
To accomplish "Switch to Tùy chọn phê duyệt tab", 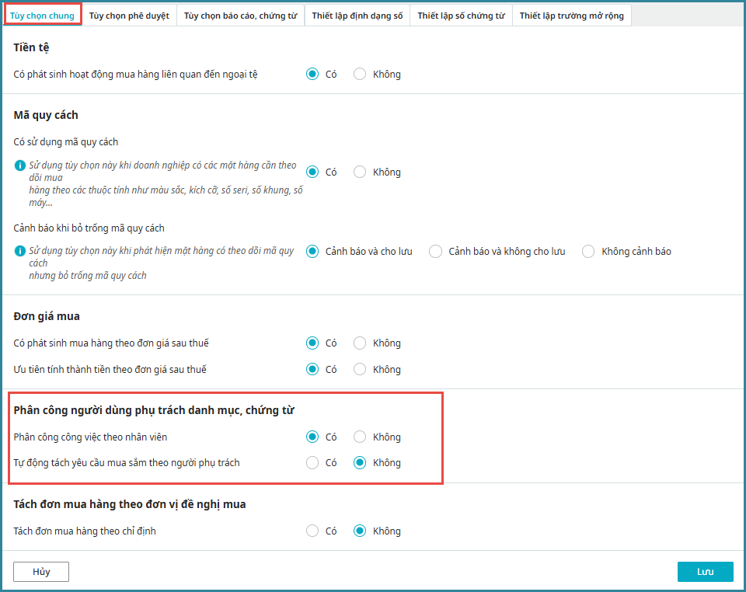I will point(129,16).
